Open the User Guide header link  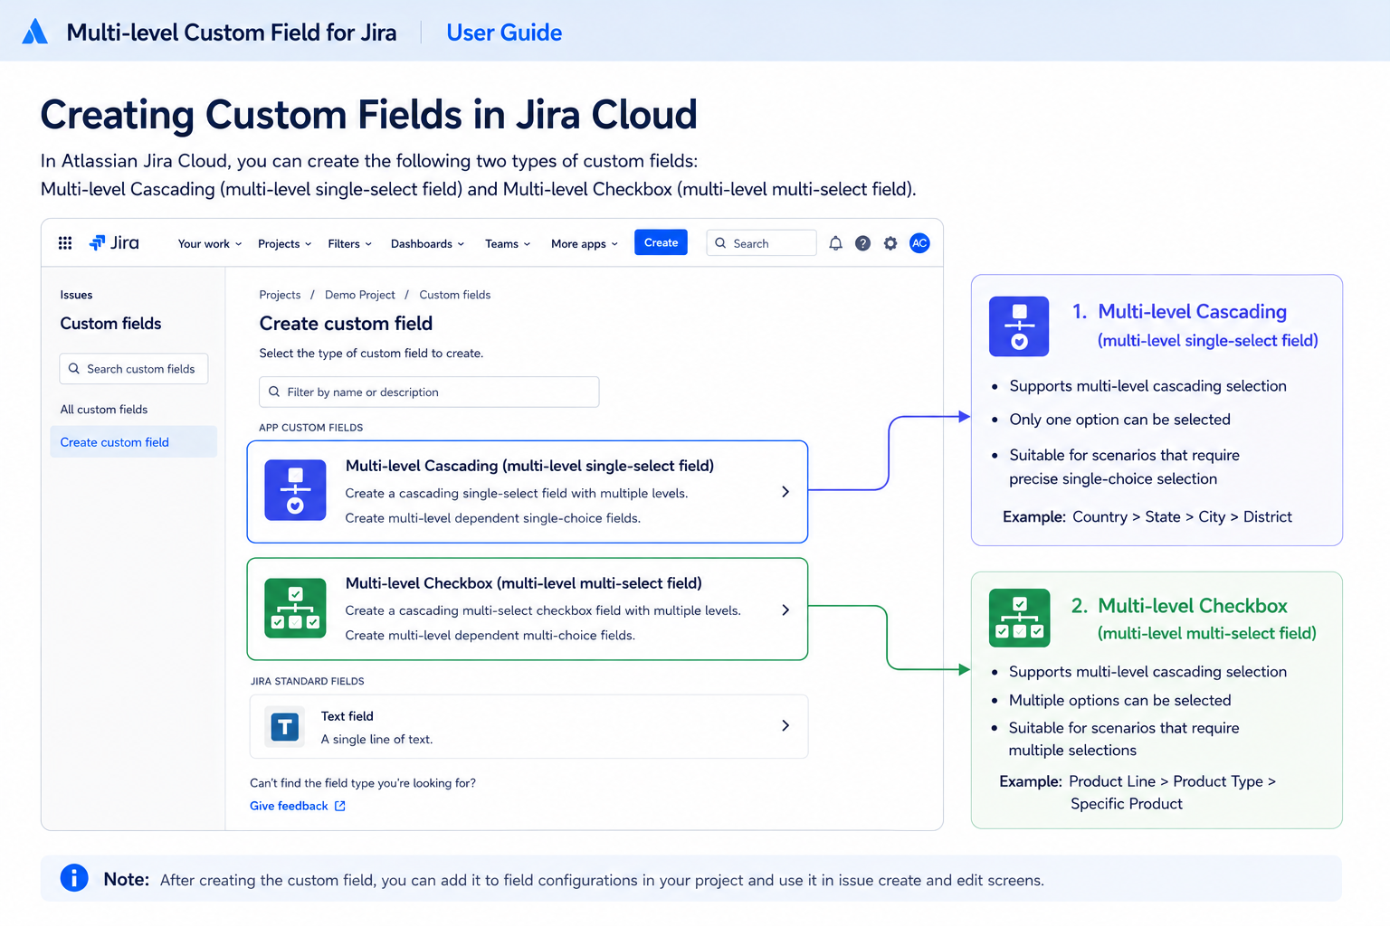pyautogui.click(x=504, y=33)
